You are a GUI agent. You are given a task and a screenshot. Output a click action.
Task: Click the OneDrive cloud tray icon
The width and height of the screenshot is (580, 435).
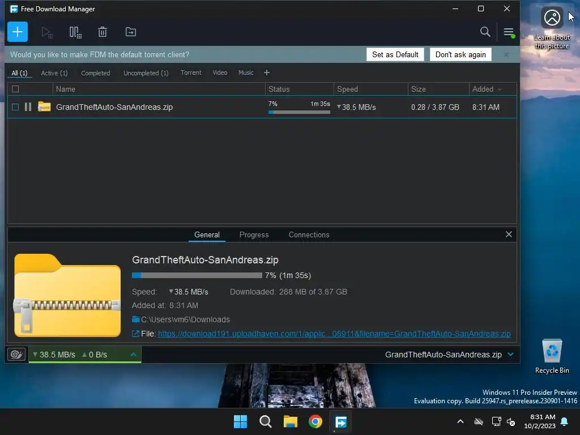point(479,421)
